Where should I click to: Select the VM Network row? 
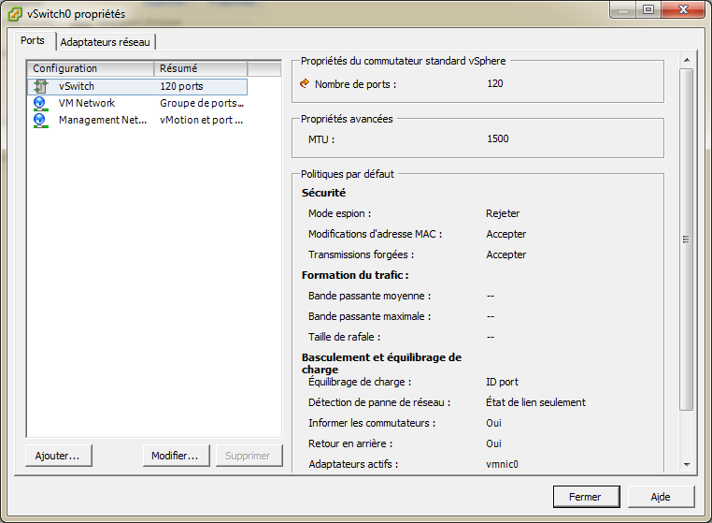click(137, 103)
